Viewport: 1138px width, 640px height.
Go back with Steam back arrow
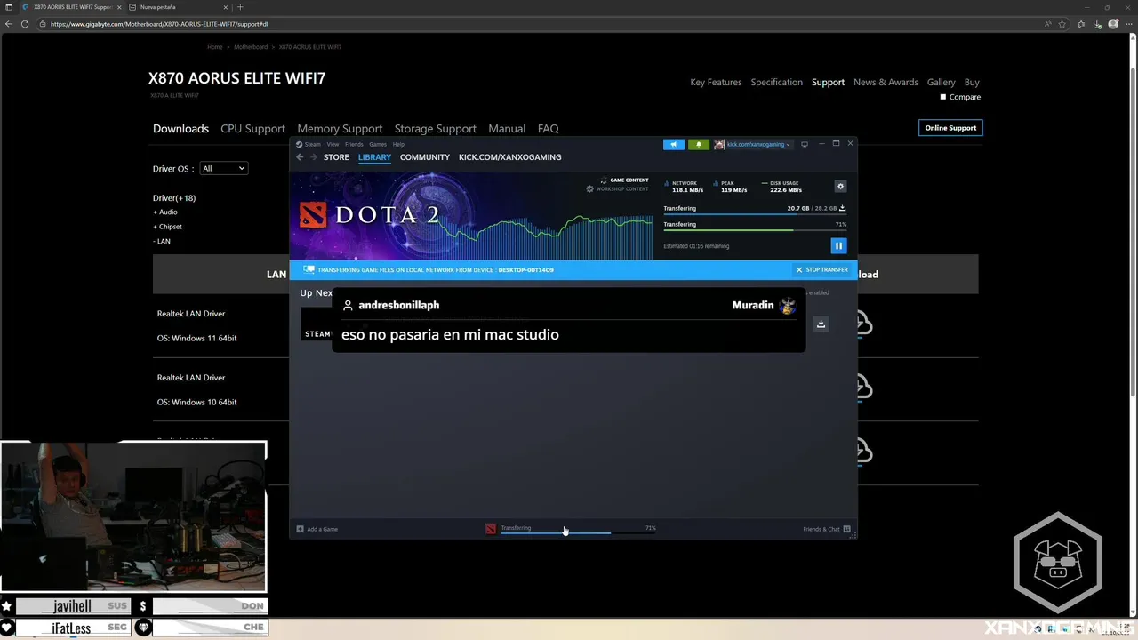[x=300, y=157]
